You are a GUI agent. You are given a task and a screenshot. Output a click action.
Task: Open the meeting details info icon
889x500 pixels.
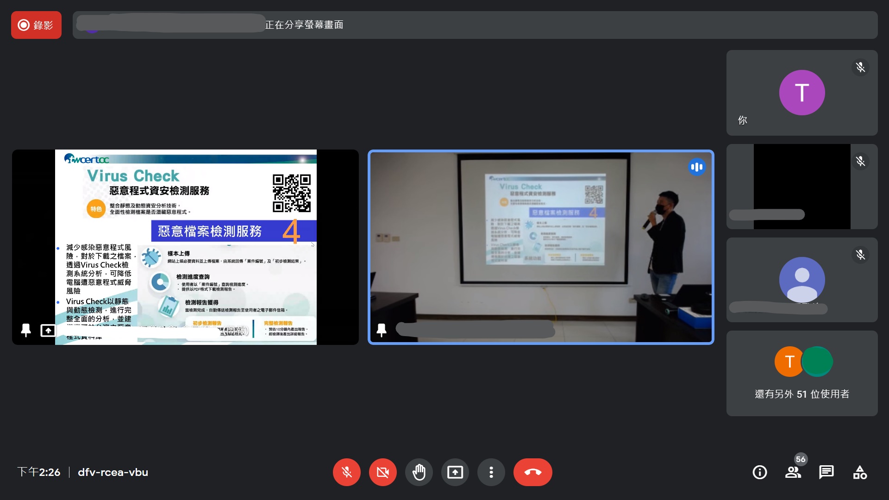(759, 472)
